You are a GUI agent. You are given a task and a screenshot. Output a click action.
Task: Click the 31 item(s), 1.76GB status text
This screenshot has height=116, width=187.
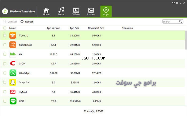(93, 111)
